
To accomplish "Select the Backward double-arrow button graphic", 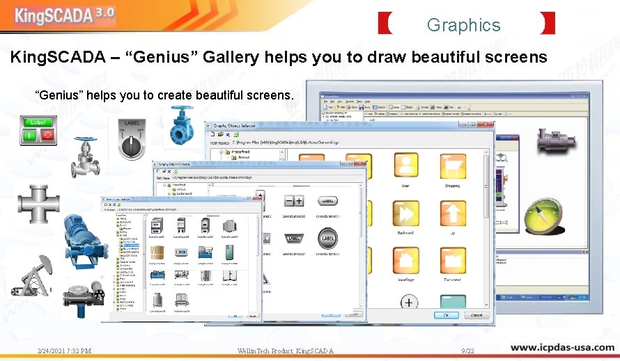I will point(405,214).
